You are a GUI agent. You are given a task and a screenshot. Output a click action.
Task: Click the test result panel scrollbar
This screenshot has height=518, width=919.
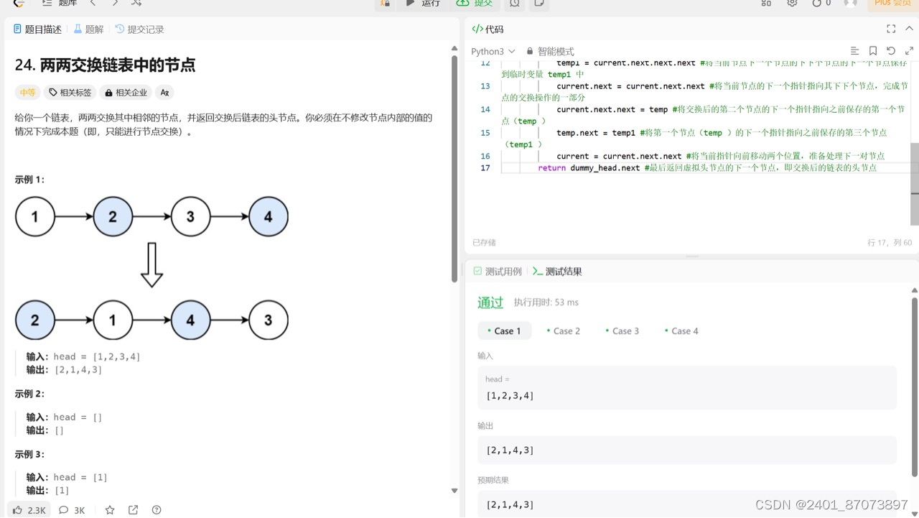click(x=915, y=386)
